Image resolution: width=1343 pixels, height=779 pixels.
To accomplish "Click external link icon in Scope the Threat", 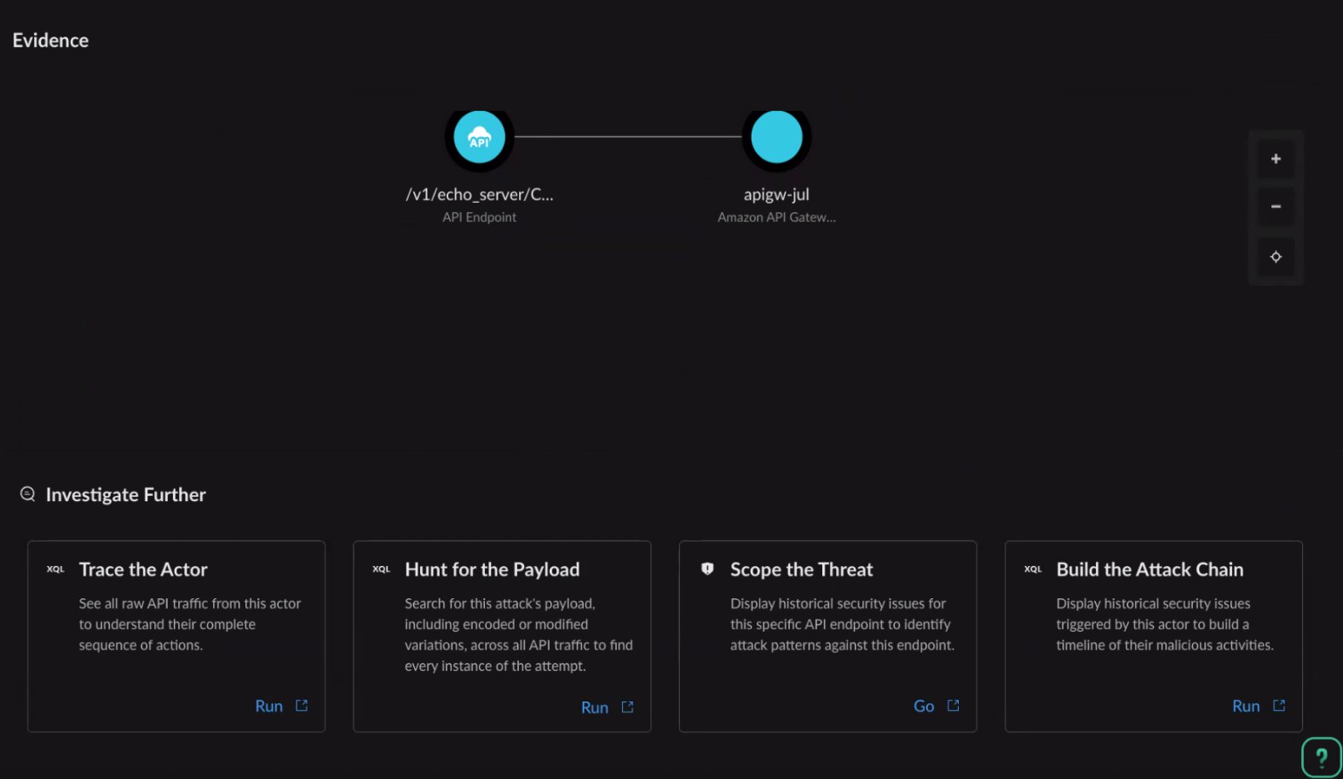I will point(954,706).
